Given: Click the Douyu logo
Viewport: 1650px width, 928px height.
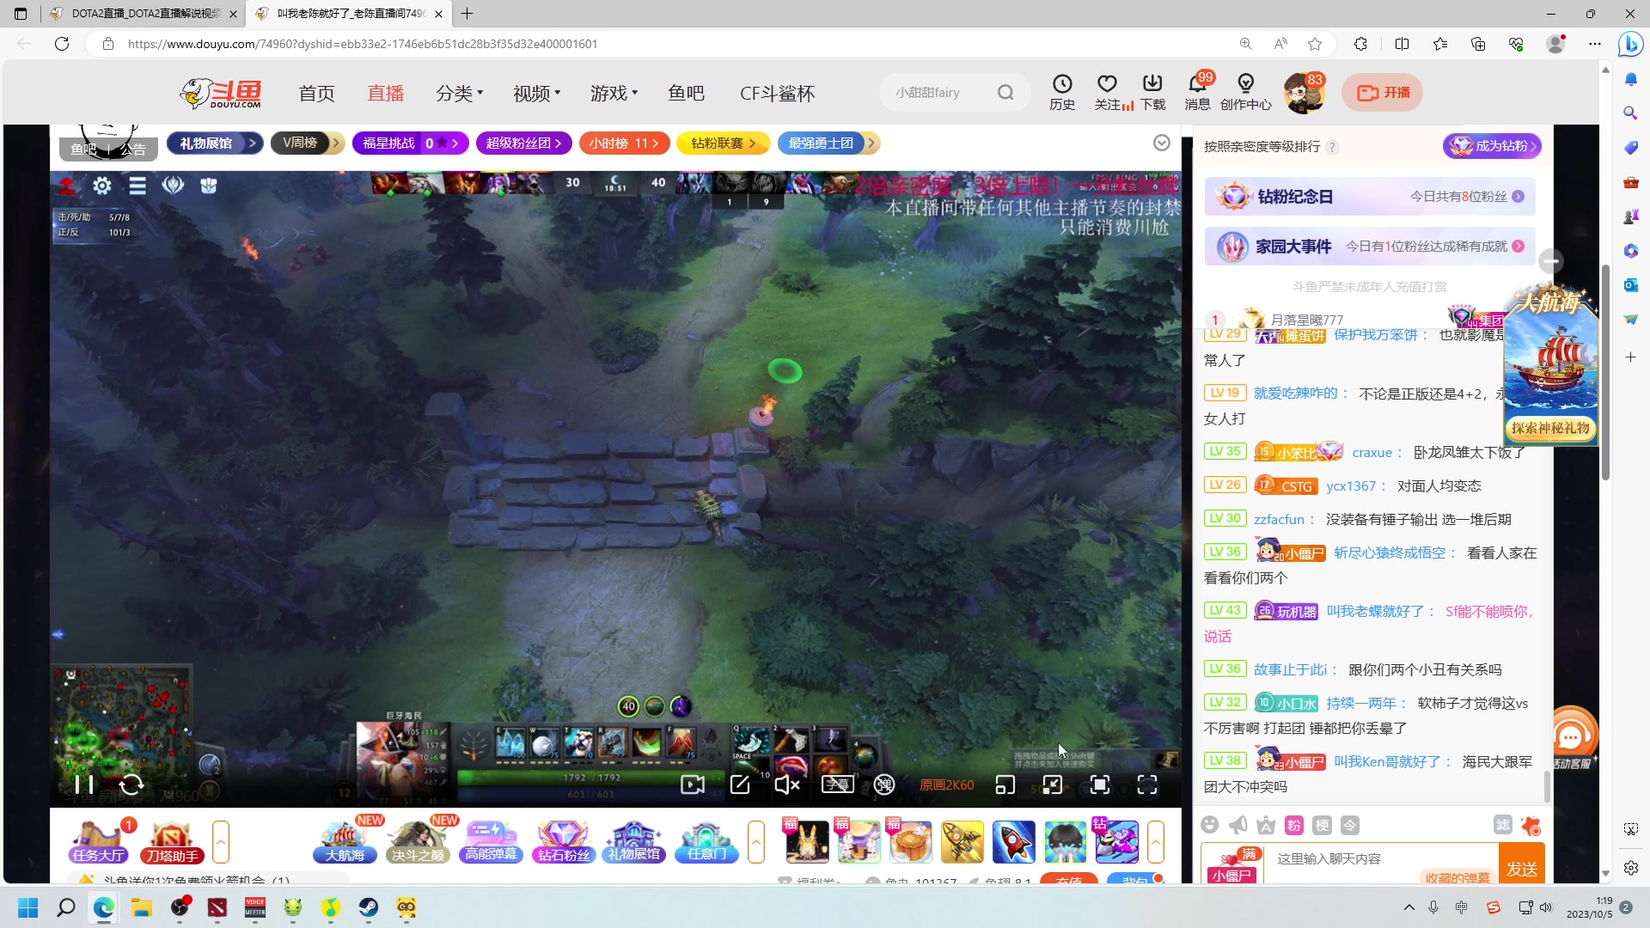Looking at the screenshot, I should click(x=221, y=93).
